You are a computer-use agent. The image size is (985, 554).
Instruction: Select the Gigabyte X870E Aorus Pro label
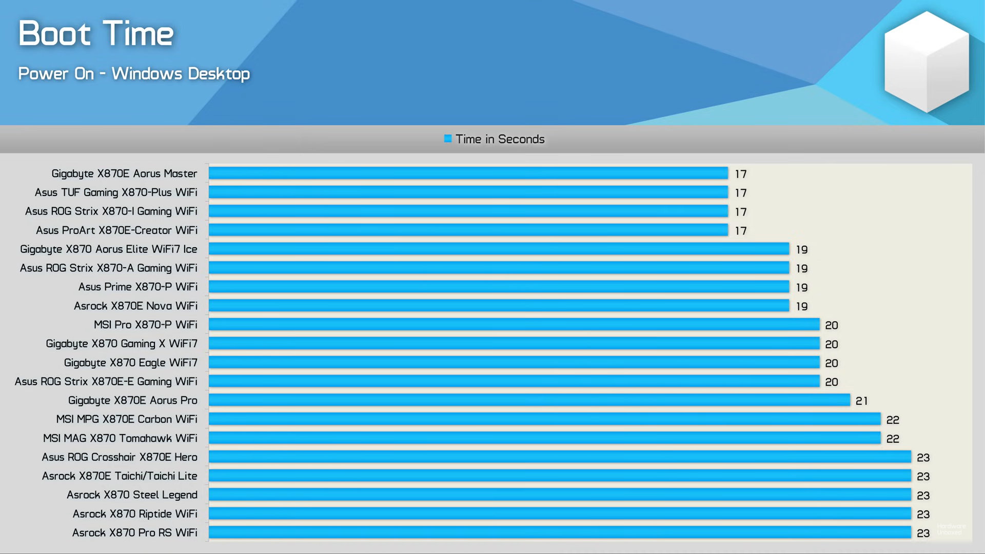133,401
